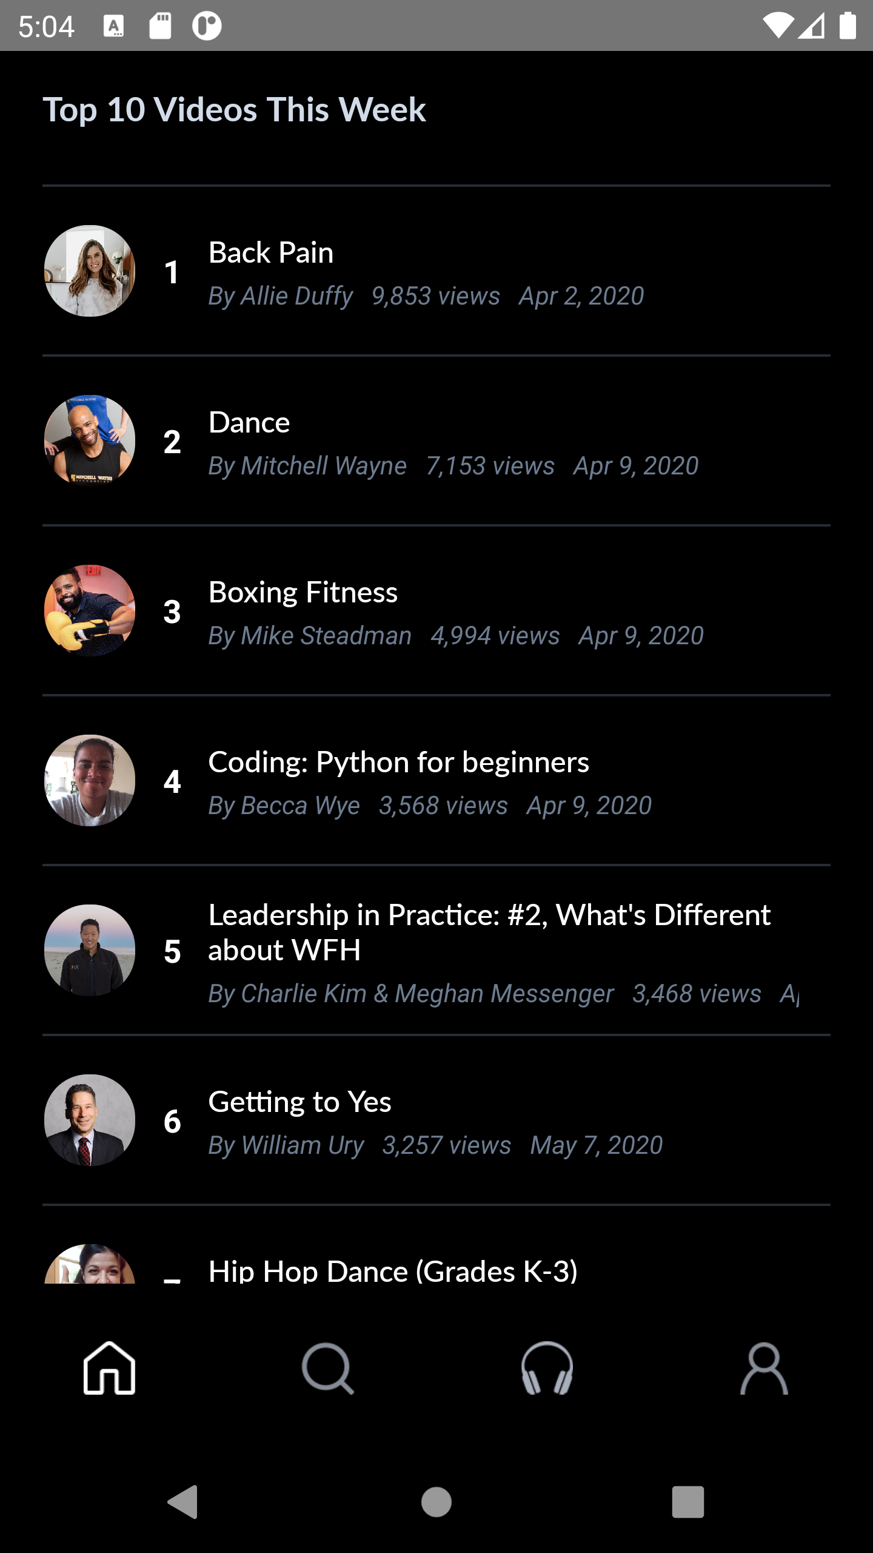Screen dimensions: 873x1553
Task: Tap Android home circle button
Action: pyautogui.click(x=436, y=1502)
